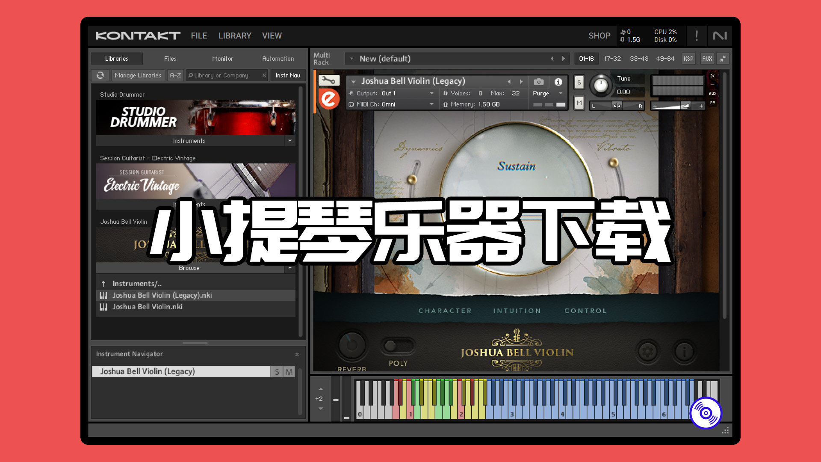
Task: Remove instrument with the X button
Action: (x=712, y=76)
